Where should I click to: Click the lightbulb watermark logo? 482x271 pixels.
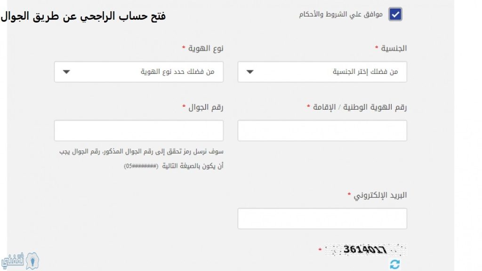[32, 261]
